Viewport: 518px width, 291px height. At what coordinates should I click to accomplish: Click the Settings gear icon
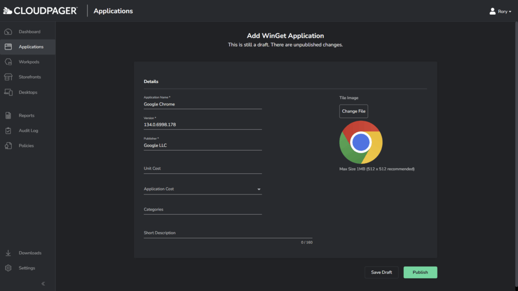8,268
